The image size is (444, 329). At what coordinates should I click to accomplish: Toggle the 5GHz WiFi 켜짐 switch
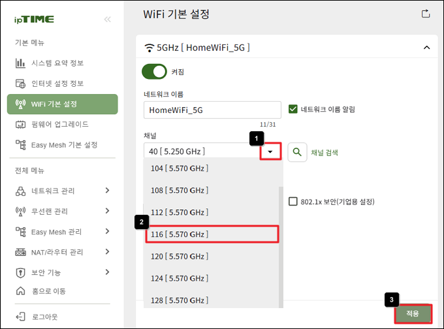[x=154, y=72]
